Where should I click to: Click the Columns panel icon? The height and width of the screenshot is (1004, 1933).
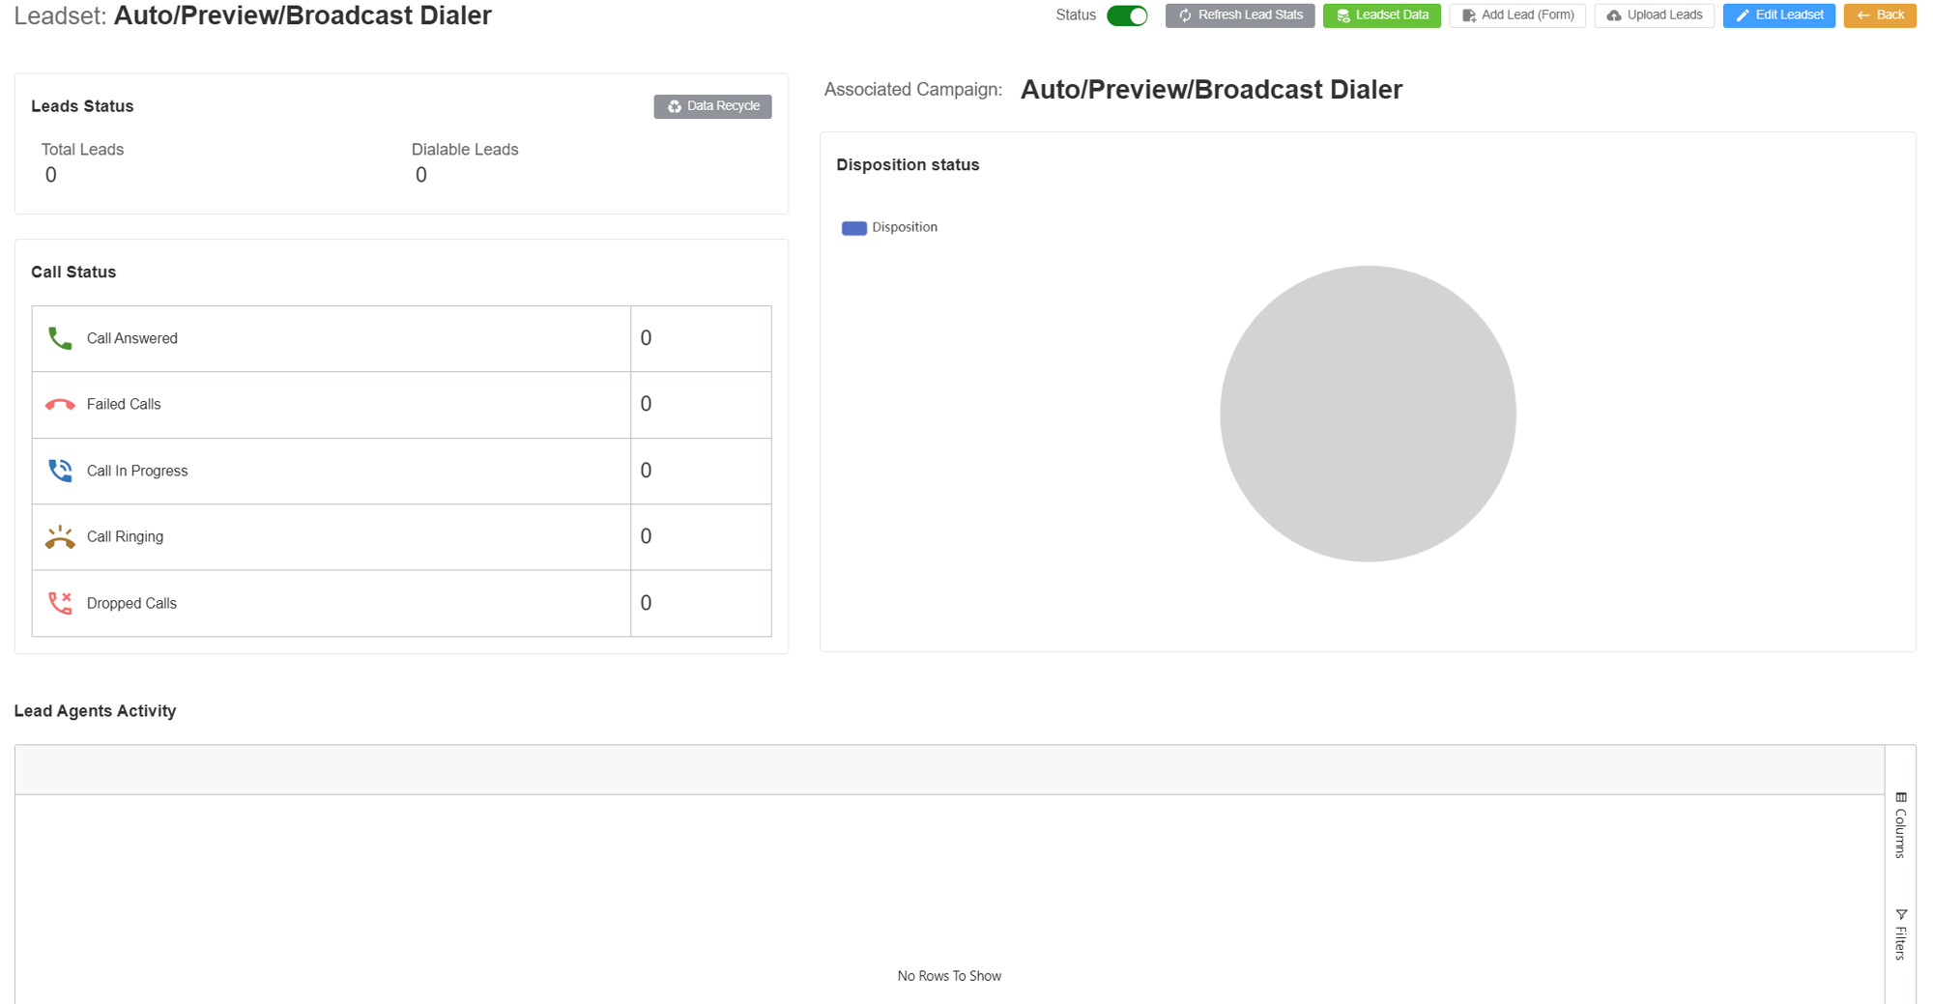(x=1901, y=797)
